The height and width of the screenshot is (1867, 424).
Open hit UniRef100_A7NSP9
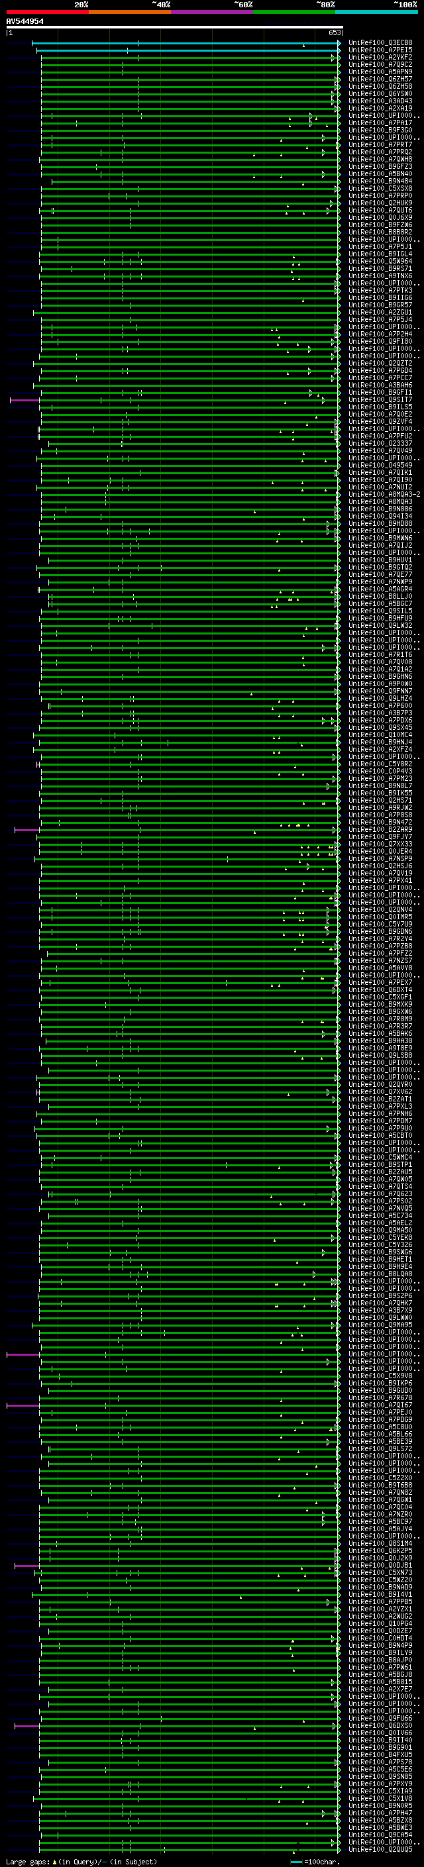(380, 859)
